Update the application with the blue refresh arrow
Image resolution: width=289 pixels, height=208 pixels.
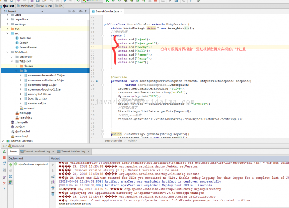4,164
